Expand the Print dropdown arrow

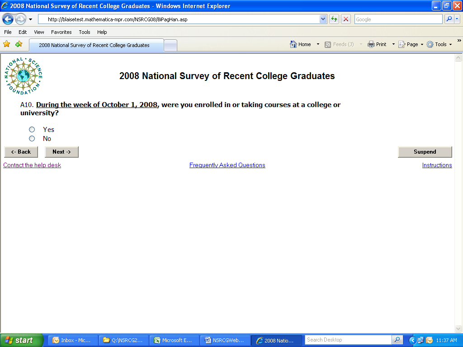[393, 44]
